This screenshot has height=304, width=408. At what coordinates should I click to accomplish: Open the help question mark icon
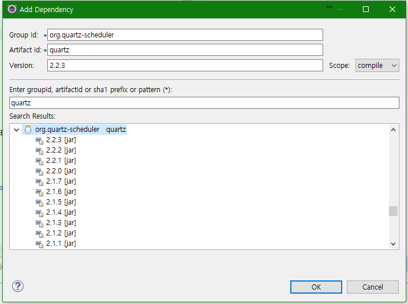coord(18,286)
